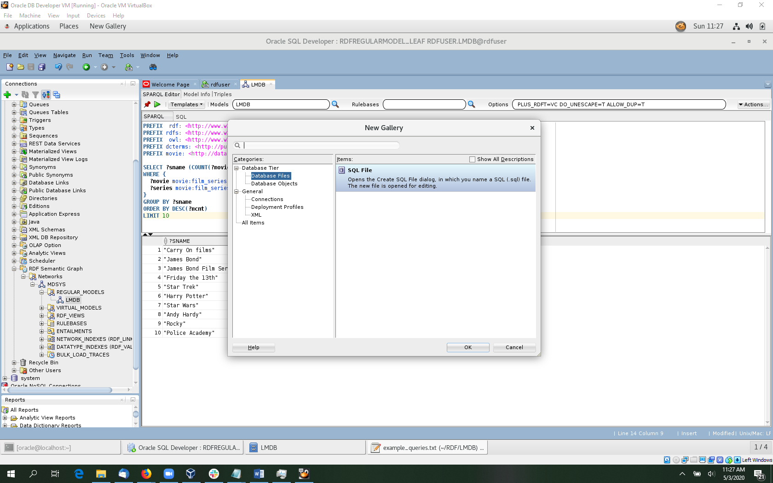Enable the Show All Descriptions checkbox
The image size is (773, 483).
(472, 159)
